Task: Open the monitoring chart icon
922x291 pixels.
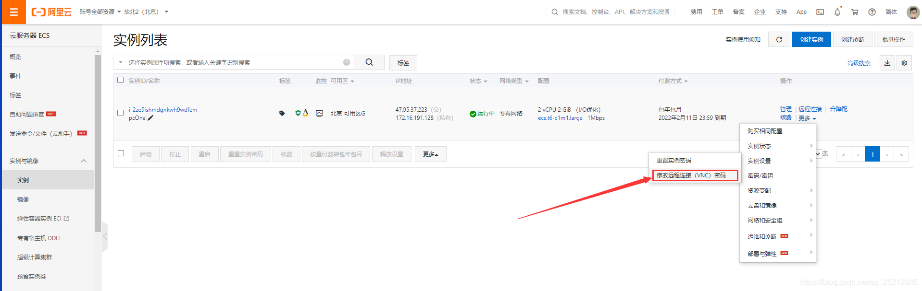Action: (x=319, y=113)
